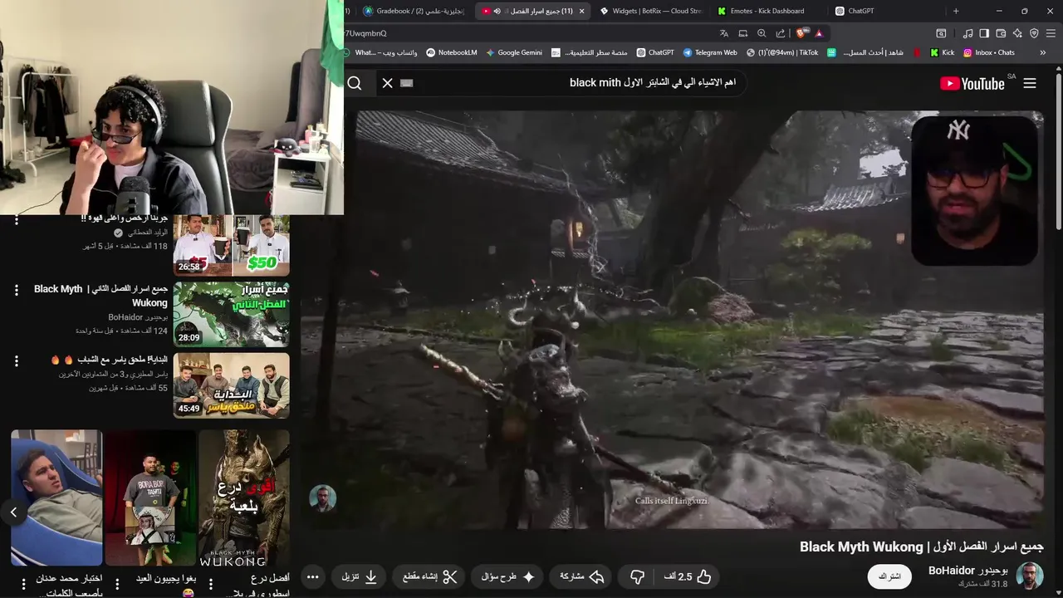Screen dimensions: 1063x598
Task: Open the browser media control music icon
Action: 967,33
